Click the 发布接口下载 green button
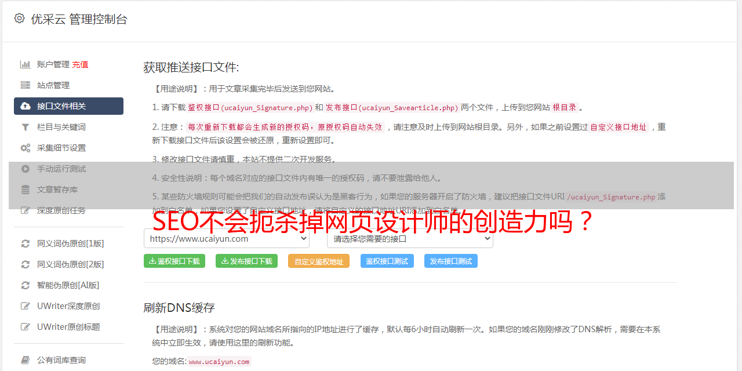The height and width of the screenshot is (371, 742). coord(246,261)
